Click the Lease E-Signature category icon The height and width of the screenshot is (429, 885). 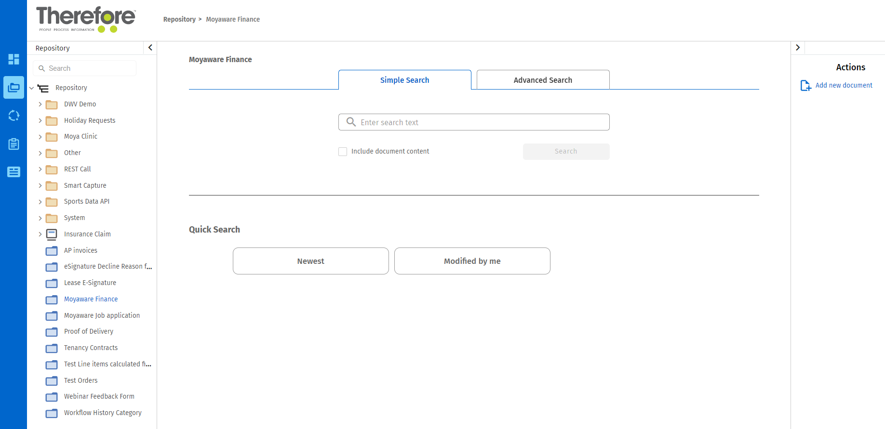tap(52, 283)
